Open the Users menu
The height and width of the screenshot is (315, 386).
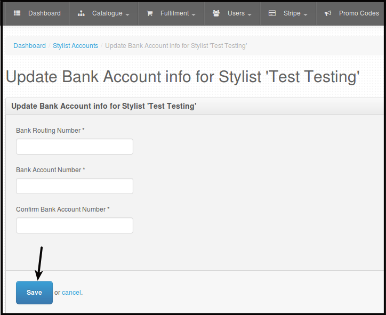pos(232,13)
